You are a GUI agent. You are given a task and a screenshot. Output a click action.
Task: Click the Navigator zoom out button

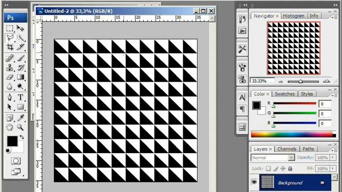[x=281, y=82]
